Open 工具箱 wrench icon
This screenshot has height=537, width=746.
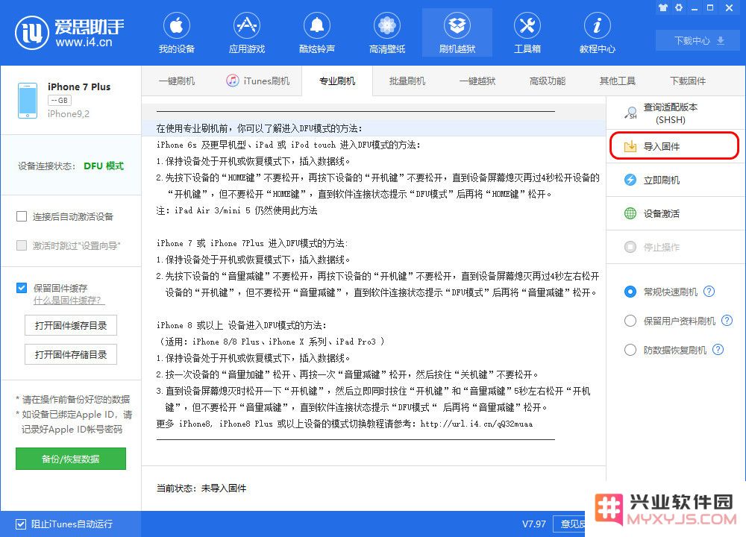pos(527,25)
